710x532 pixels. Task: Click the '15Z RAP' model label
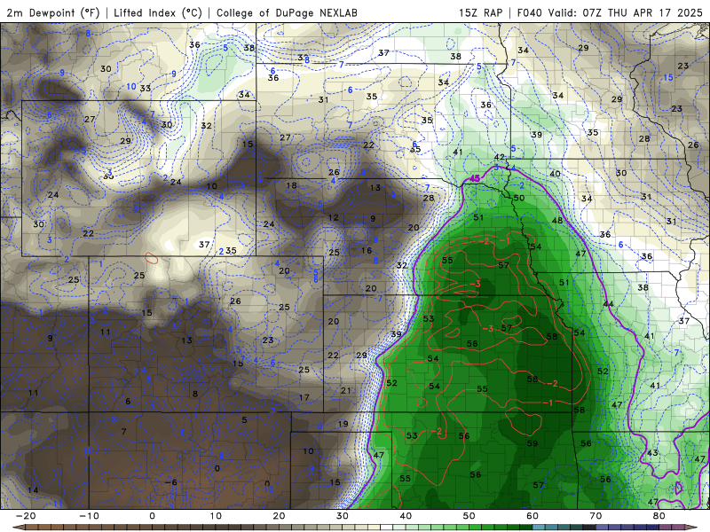coord(480,12)
